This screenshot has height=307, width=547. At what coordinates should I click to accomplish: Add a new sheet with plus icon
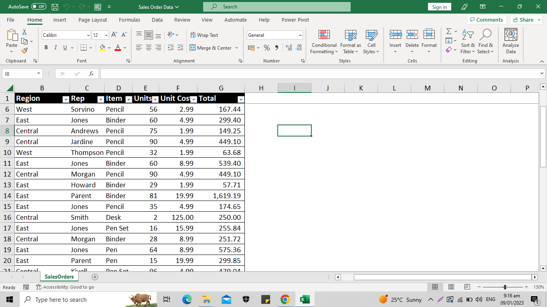pos(95,277)
